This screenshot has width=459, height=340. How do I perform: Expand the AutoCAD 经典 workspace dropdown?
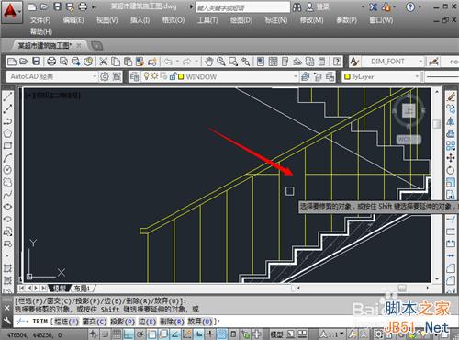(95, 76)
